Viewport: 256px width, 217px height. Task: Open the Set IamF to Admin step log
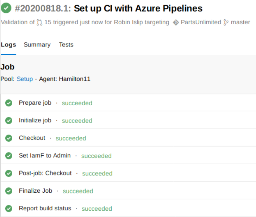tap(45, 155)
